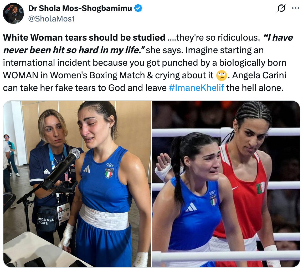303x270 pixels.
Task: Open the author's profile avatar
Action: [x=13, y=13]
